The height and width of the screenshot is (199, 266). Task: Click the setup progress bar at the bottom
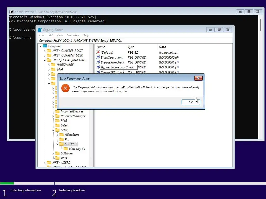[x=133, y=183]
